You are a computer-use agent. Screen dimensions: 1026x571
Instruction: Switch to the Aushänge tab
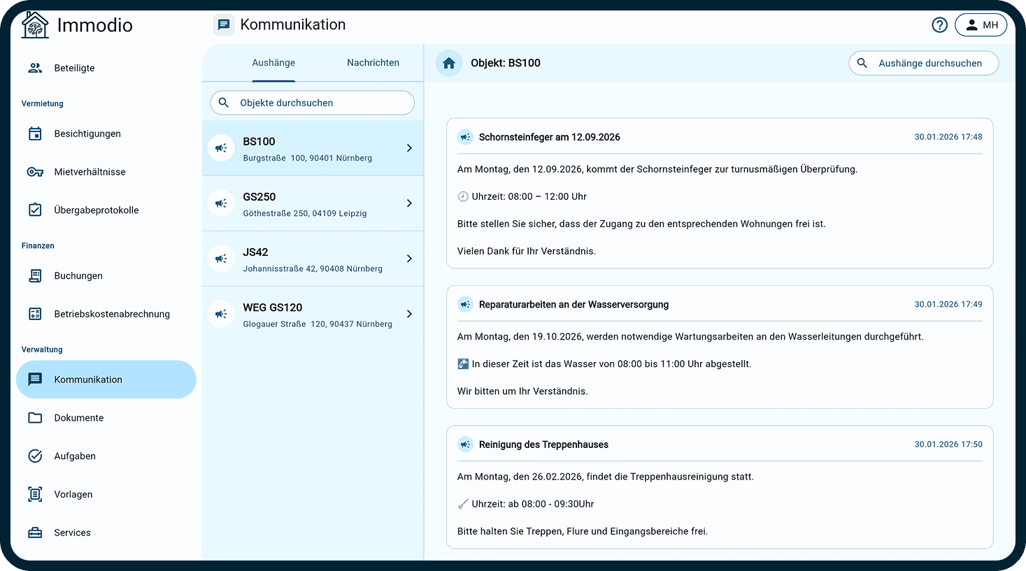pos(273,63)
